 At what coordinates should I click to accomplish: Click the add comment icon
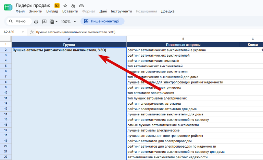click(x=44, y=22)
